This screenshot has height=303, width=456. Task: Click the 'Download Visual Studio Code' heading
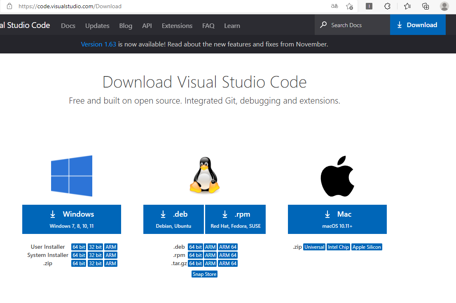coord(204,82)
